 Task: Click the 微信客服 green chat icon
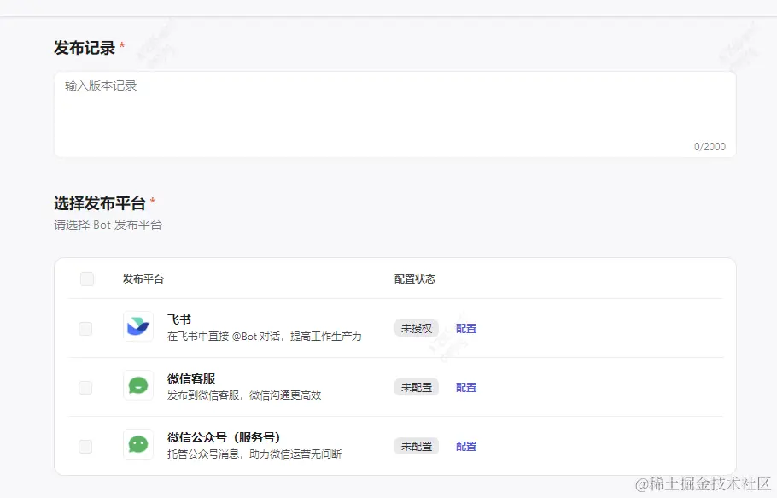click(x=138, y=385)
